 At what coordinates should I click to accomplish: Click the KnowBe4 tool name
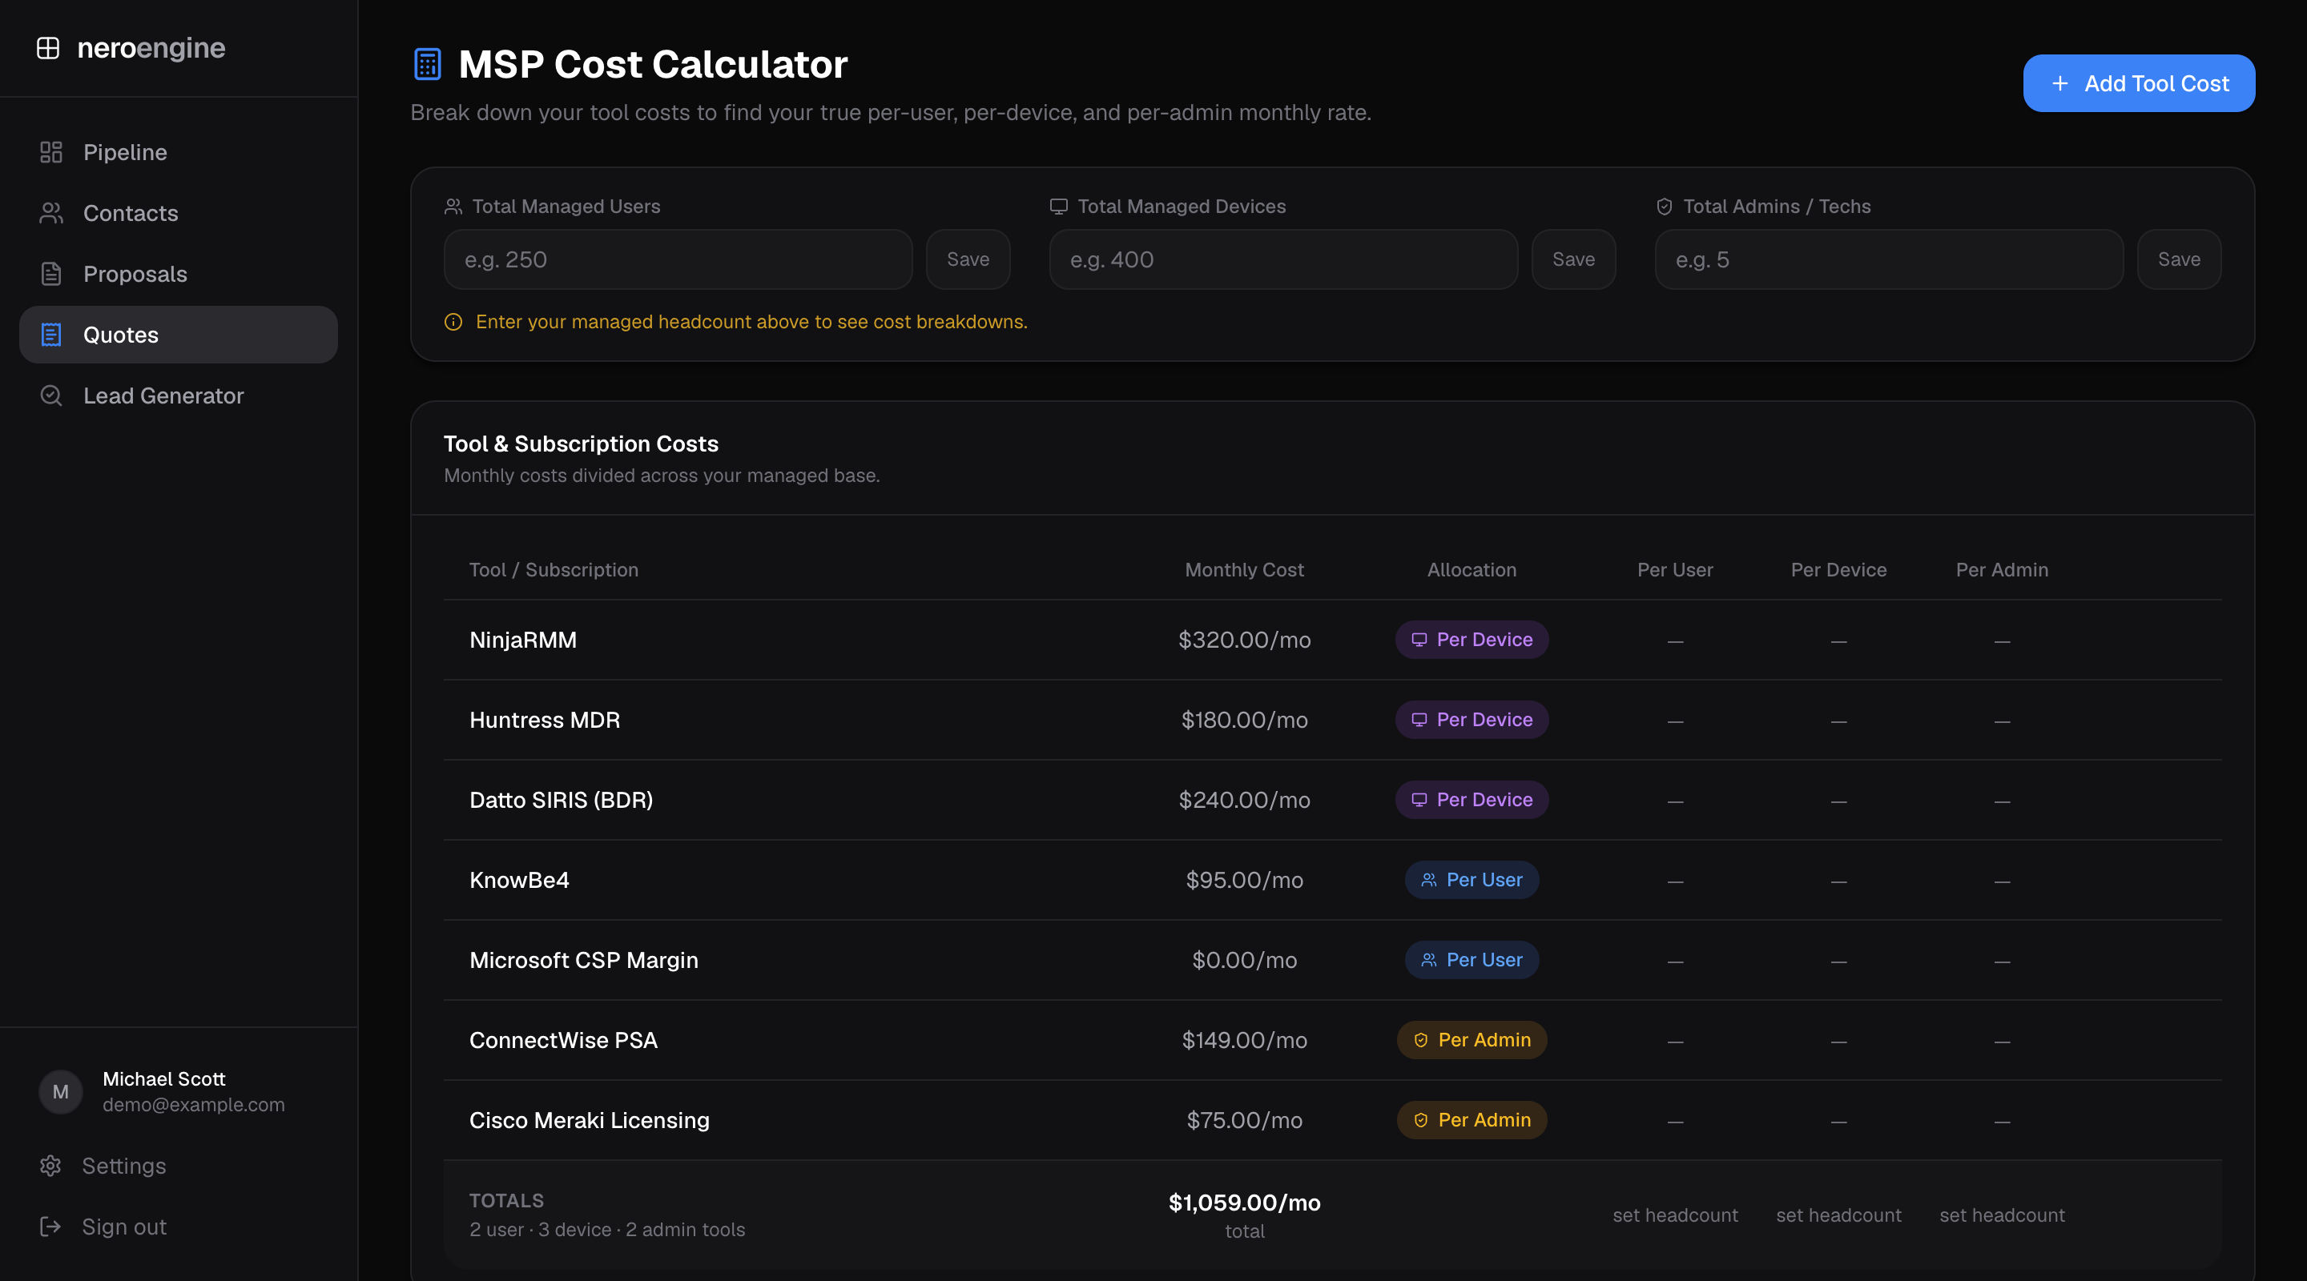519,880
